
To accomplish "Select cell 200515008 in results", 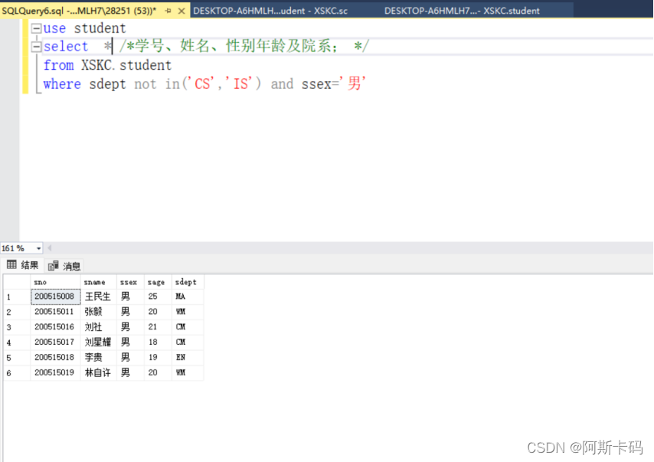I will [55, 297].
